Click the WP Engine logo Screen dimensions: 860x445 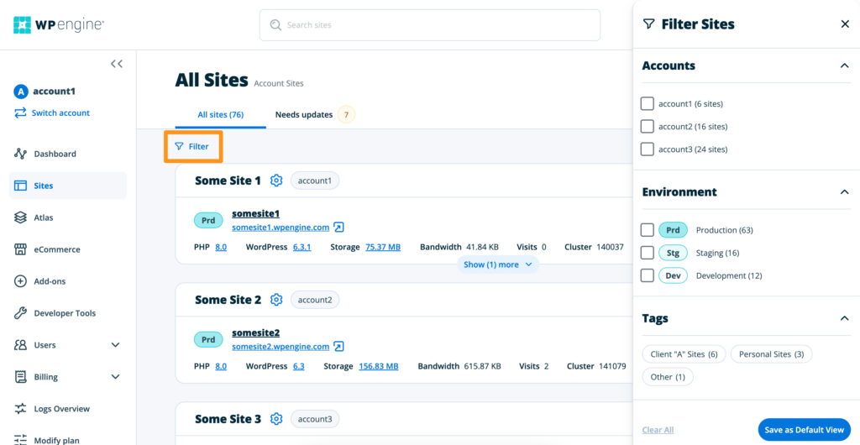(x=59, y=25)
